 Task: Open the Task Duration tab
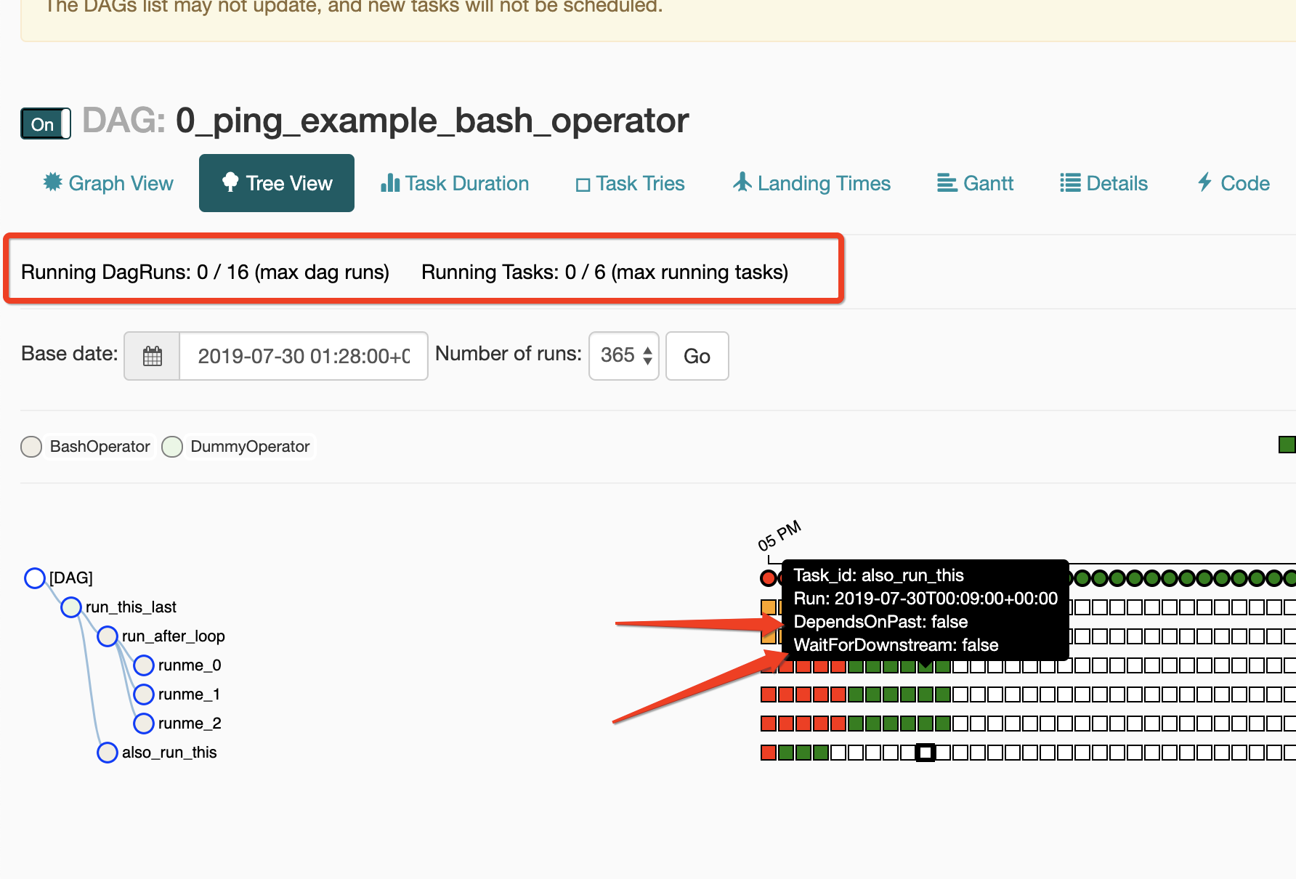point(455,183)
